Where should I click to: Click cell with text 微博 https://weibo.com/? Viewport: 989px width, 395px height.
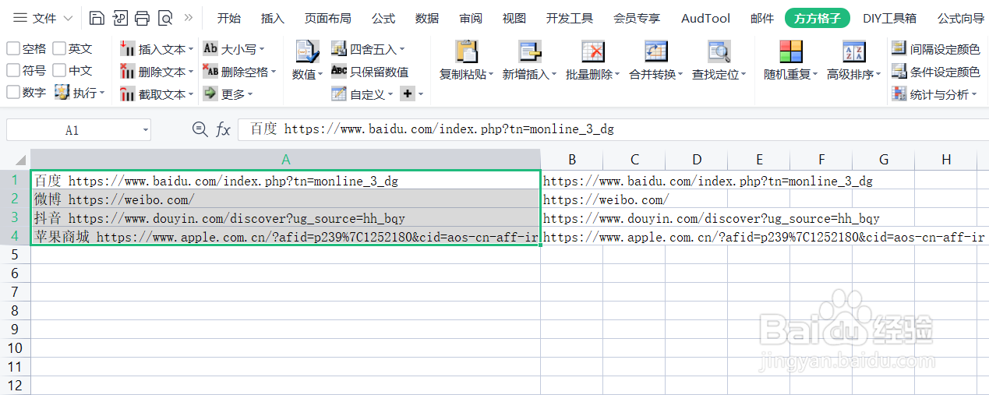click(285, 199)
